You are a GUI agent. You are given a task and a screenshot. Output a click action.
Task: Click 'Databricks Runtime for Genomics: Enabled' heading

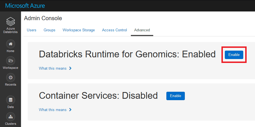[127, 54]
